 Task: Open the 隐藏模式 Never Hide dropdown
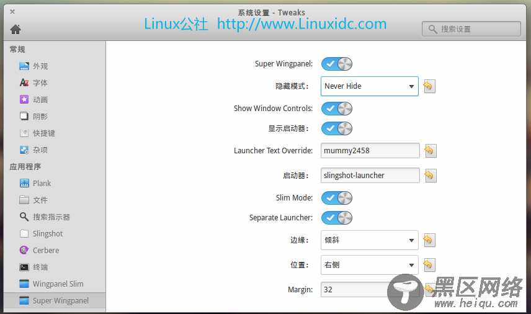pos(370,86)
